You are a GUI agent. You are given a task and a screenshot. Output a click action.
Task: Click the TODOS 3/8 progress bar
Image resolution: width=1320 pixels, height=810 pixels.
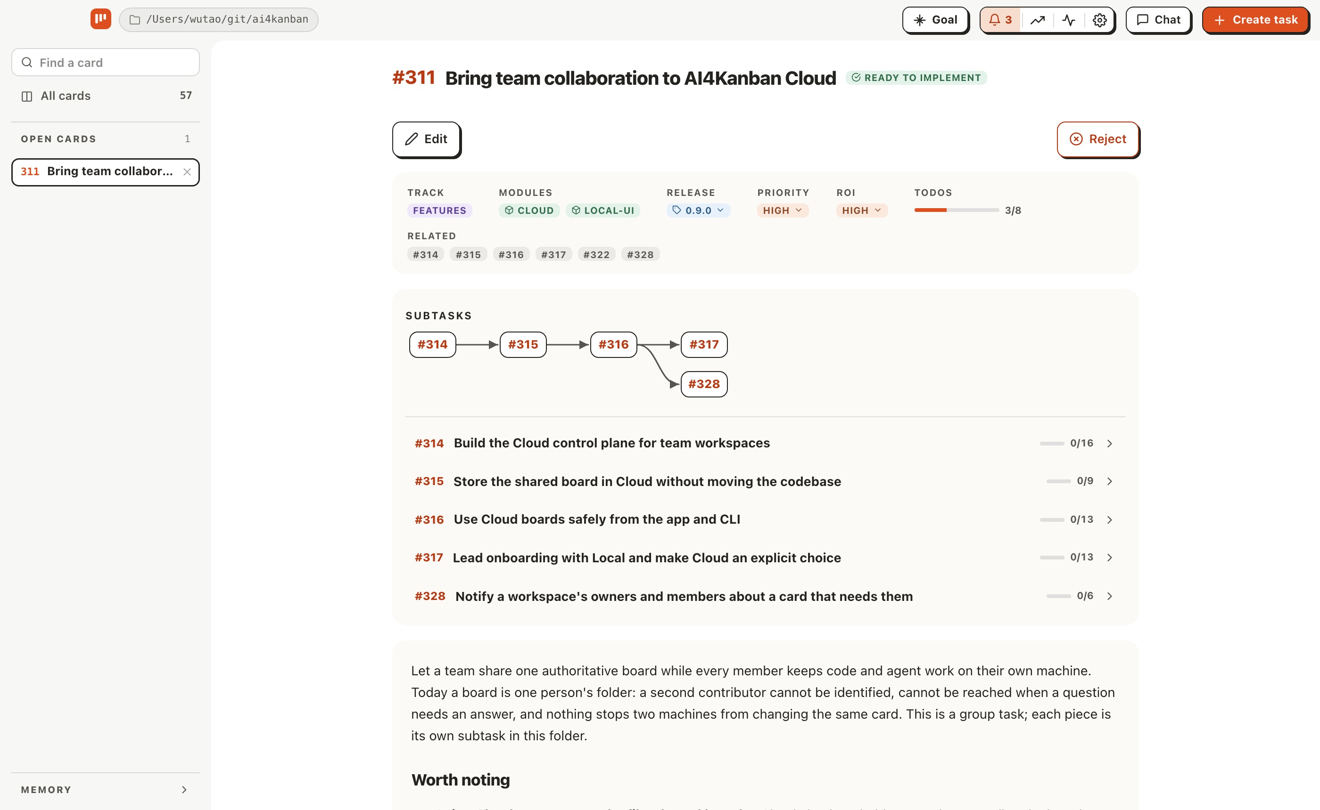pyautogui.click(x=957, y=211)
